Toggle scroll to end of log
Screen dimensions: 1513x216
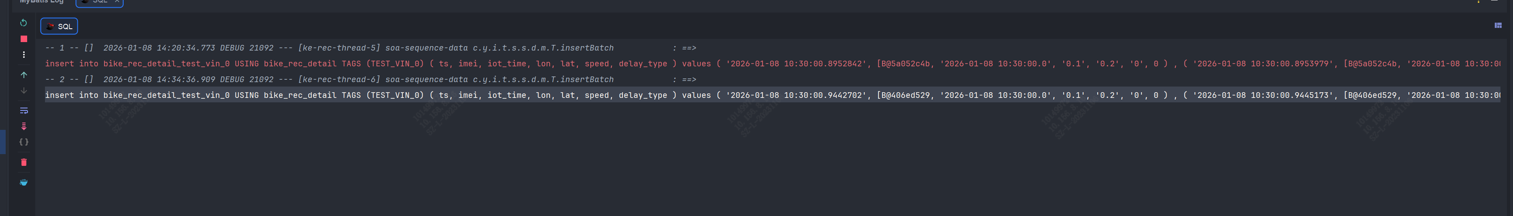[x=24, y=126]
